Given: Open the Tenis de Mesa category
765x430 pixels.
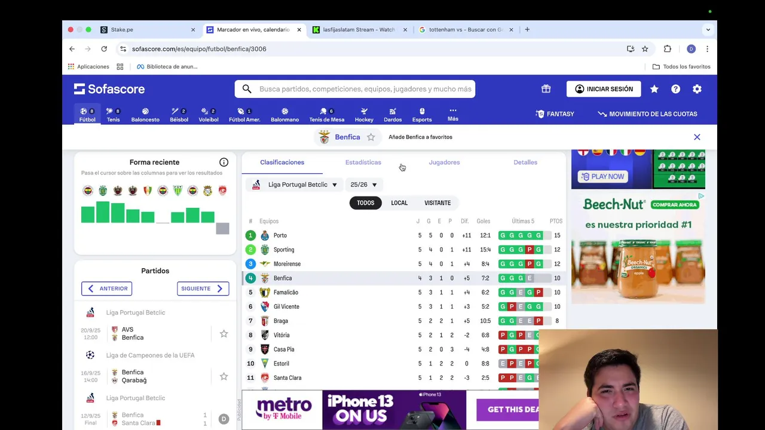Looking at the screenshot, I should point(327,115).
